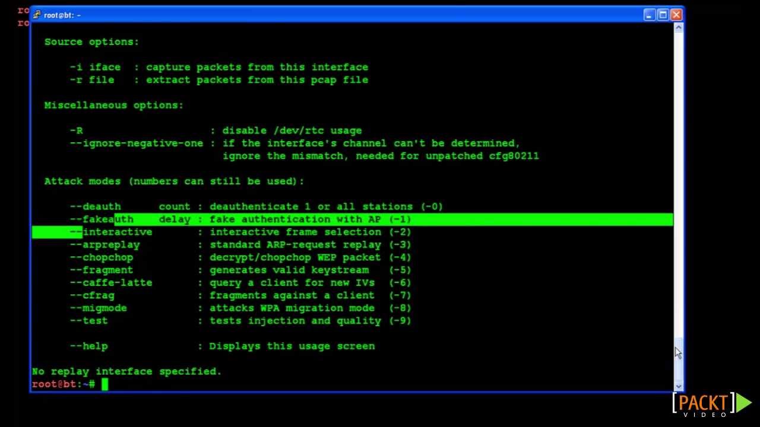
Task: Click the '--cfrag' attack mode
Action: point(92,296)
